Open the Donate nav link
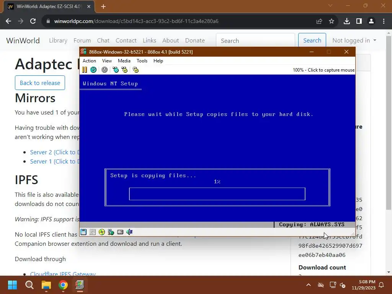This screenshot has height=294, width=392. pyautogui.click(x=195, y=41)
